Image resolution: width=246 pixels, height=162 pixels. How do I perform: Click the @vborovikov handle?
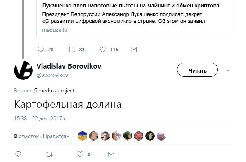tap(52, 75)
